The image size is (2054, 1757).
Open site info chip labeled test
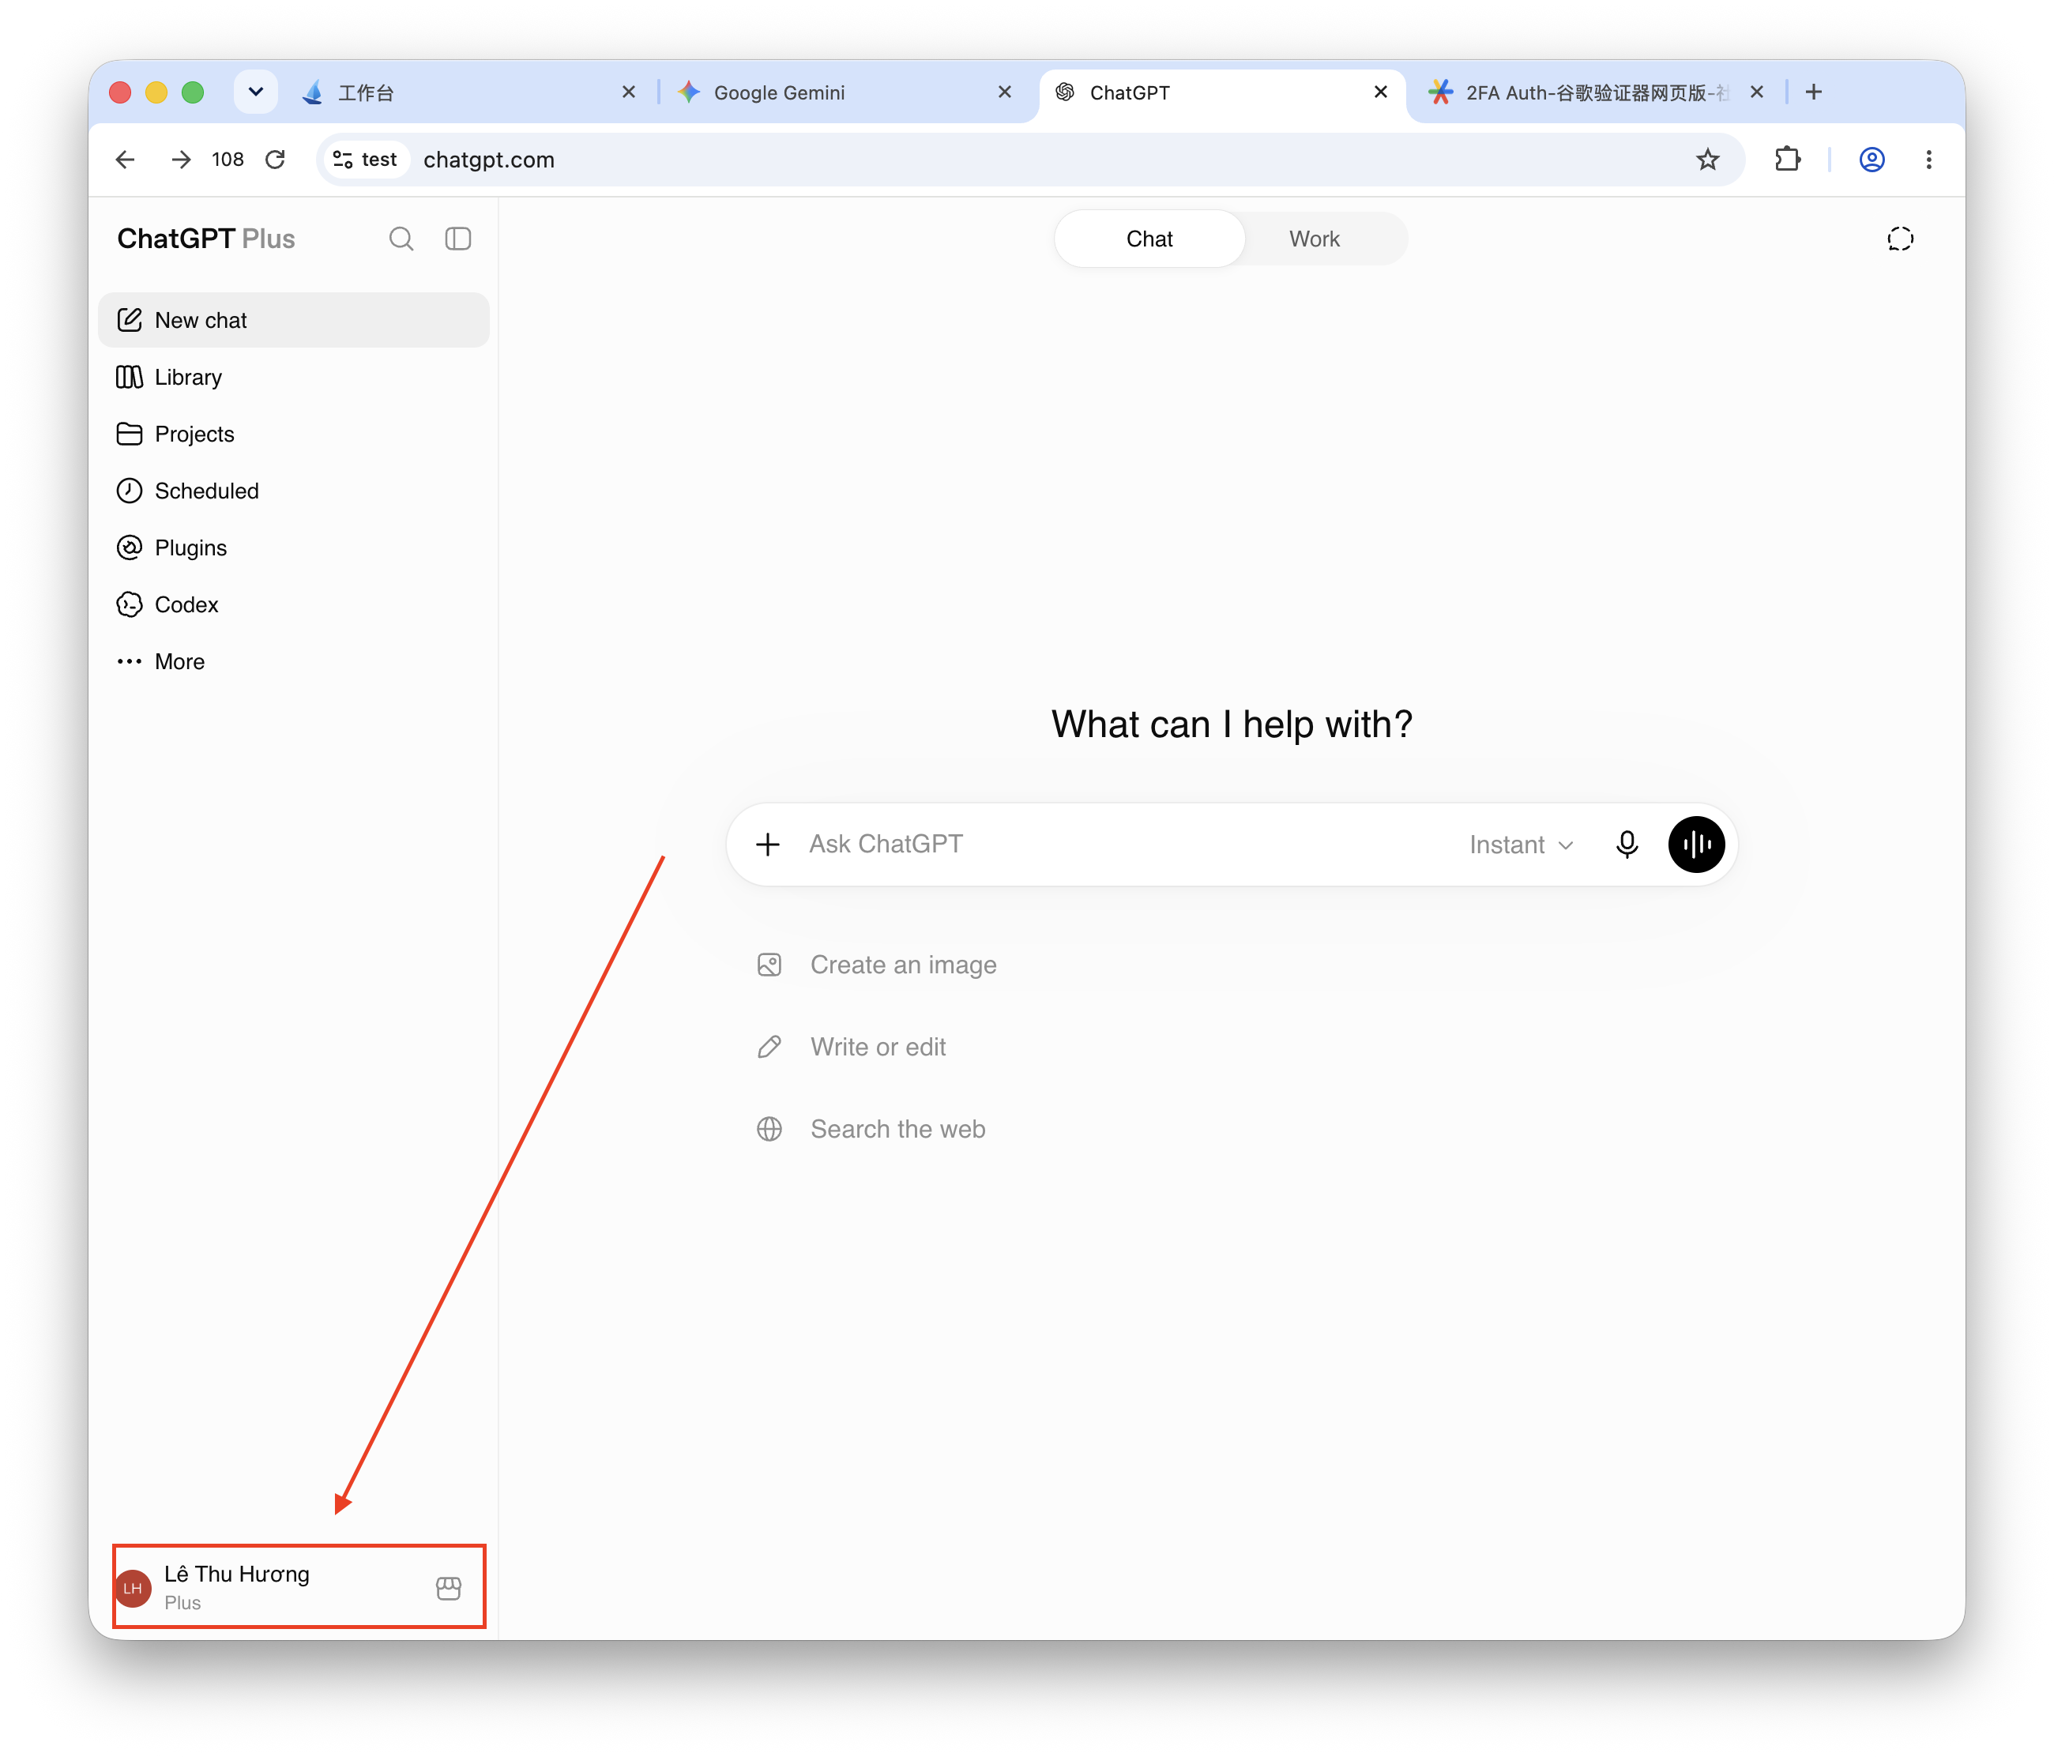366,160
